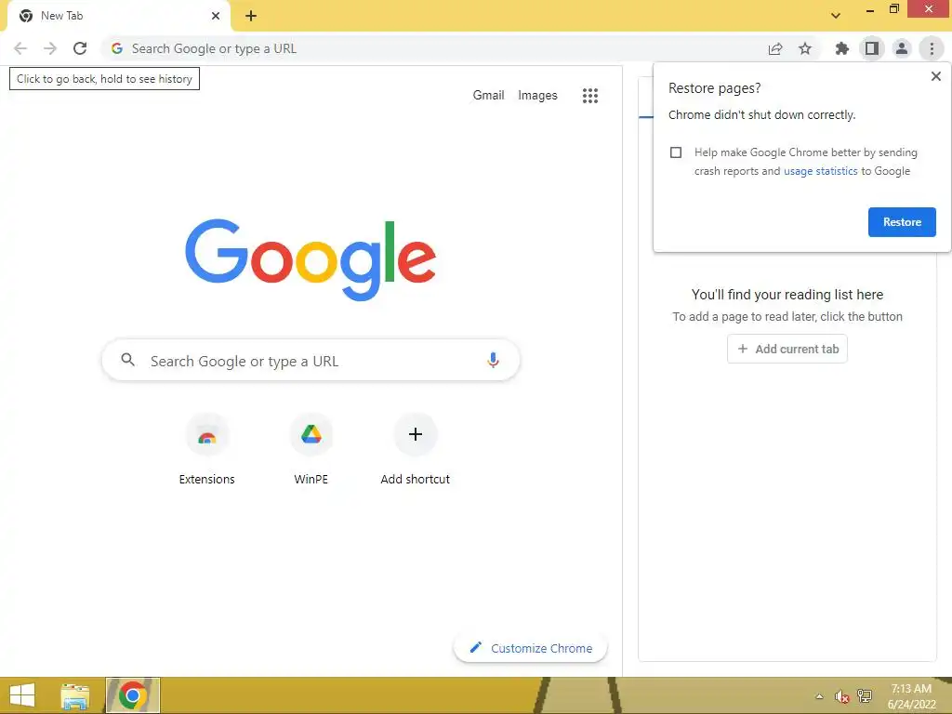Open the Extensions puzzle piece icon

pos(841,48)
